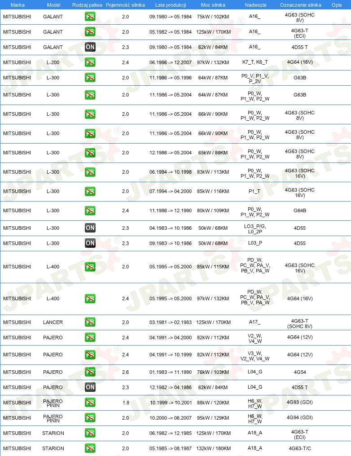Click the body code K7_T, K6_T
351x456 pixels.
click(x=255, y=62)
